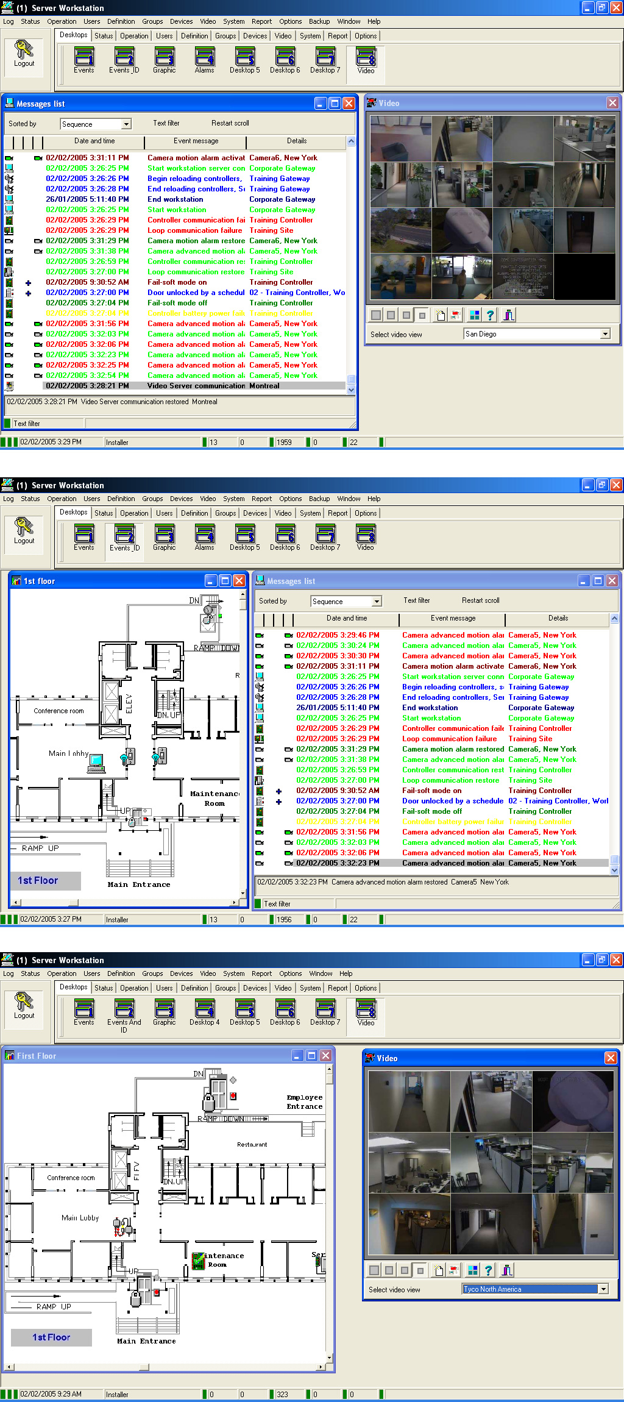The image size is (624, 1402).
Task: Click the green controller board icon by Maintenance Room
Action: click(x=198, y=1260)
